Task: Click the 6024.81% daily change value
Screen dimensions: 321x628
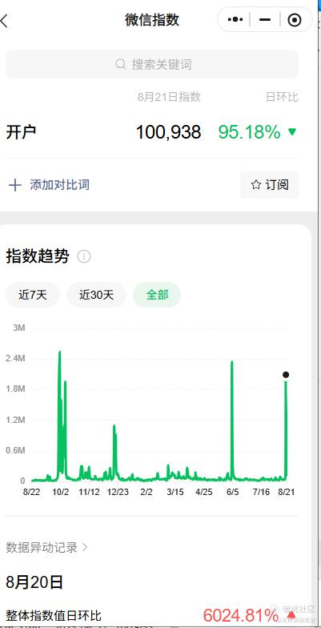Action: click(x=240, y=615)
